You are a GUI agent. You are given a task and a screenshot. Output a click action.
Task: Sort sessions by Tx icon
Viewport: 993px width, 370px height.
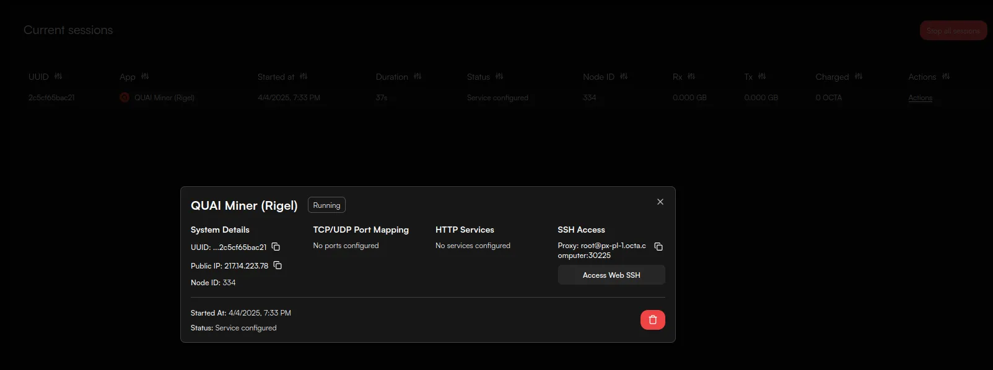pos(762,77)
